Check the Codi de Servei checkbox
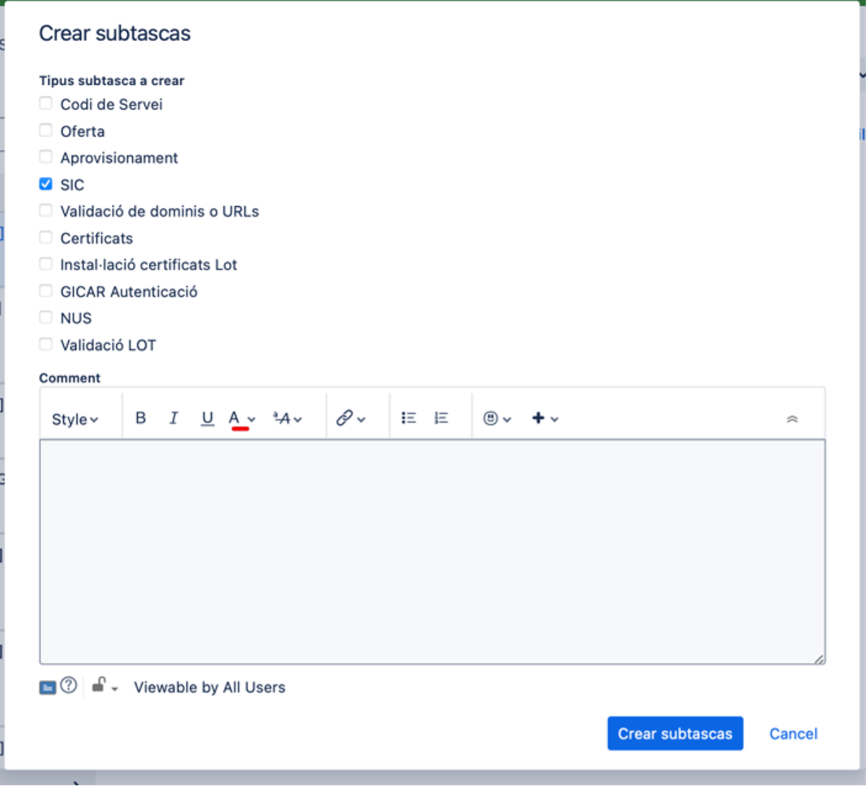The width and height of the screenshot is (867, 788). point(46,104)
